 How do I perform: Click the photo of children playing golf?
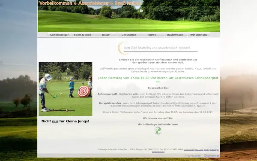pyautogui.click(x=66, y=89)
